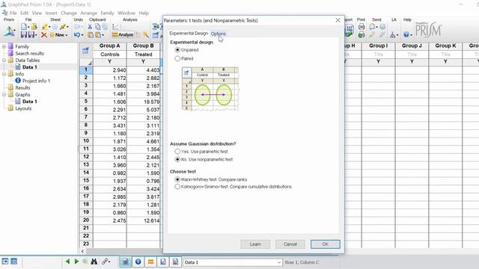
Task: Select the Paired radio button
Action: 177,58
